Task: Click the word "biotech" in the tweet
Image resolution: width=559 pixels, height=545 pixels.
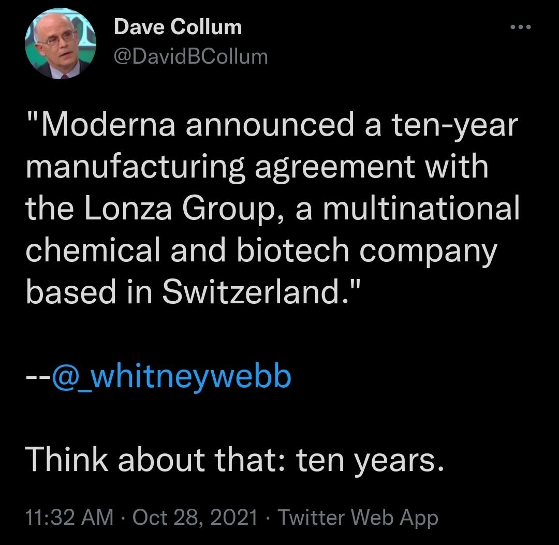Action: coord(292,249)
